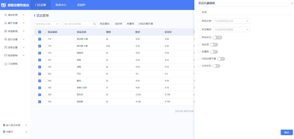The image size is (294, 139).
Task: Check 称重菜 in the filter bar
Action: pos(125,24)
